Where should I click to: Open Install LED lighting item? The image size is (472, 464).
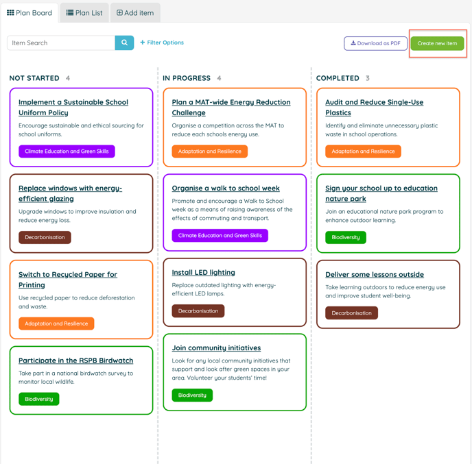click(x=204, y=273)
